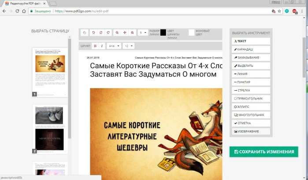Open the partially visible page 3 thumbnail
This screenshot has width=308, height=180.
50,168
